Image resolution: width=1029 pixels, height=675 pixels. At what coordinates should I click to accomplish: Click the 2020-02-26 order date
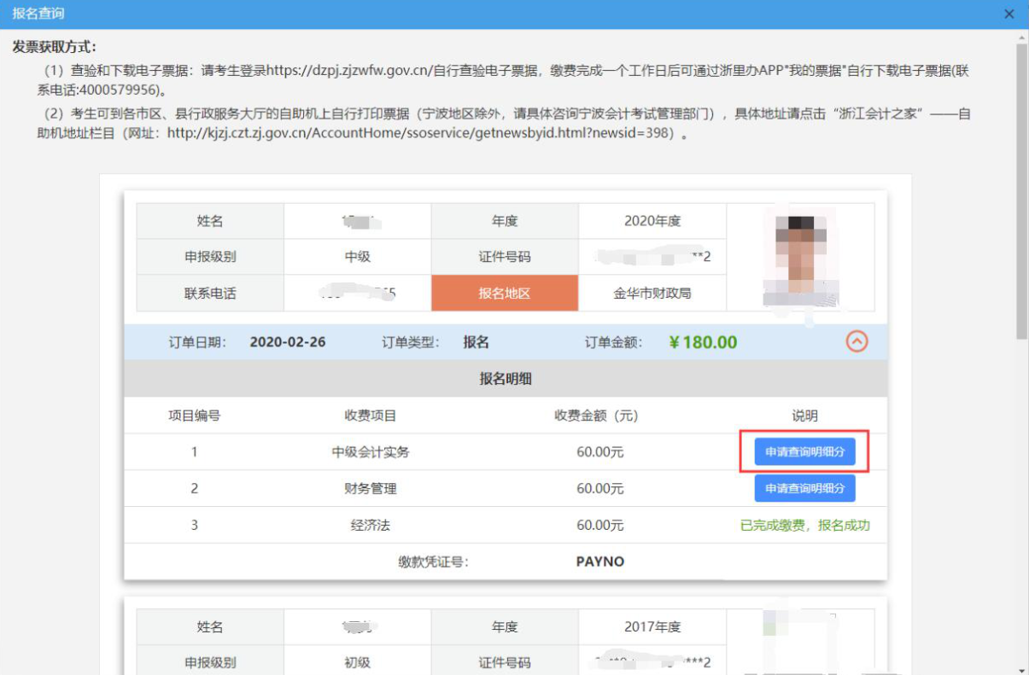(288, 342)
